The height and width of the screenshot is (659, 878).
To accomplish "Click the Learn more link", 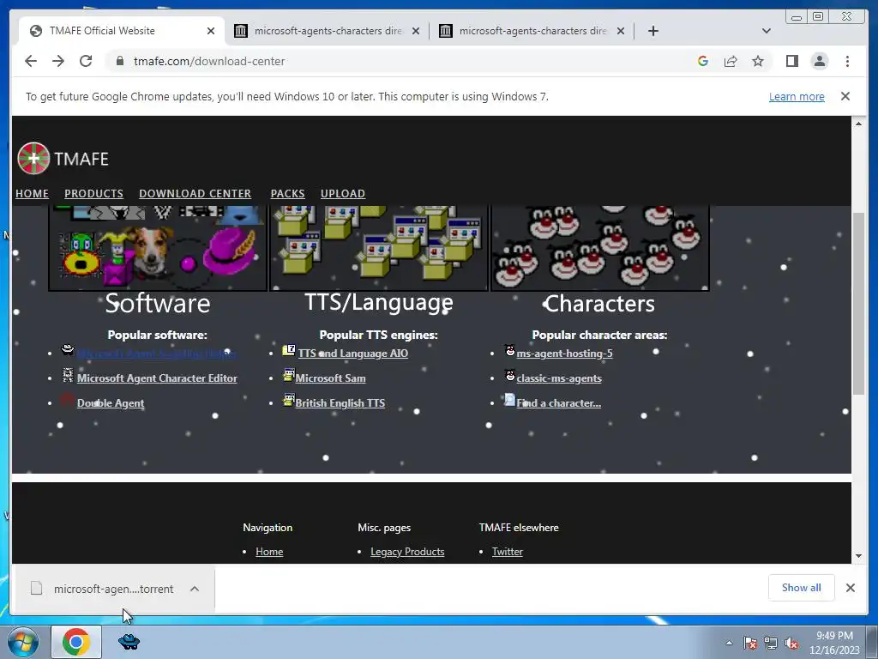I will pos(797,96).
